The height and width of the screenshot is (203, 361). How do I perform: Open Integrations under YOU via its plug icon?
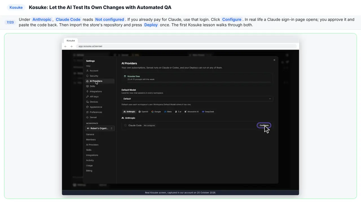pyautogui.click(x=87, y=91)
